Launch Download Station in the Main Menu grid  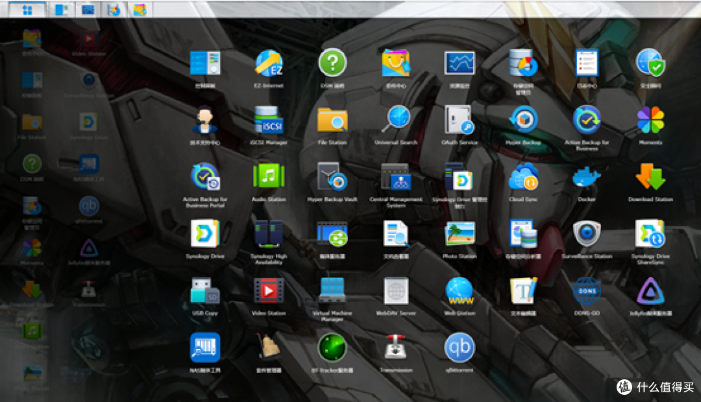pyautogui.click(x=650, y=176)
